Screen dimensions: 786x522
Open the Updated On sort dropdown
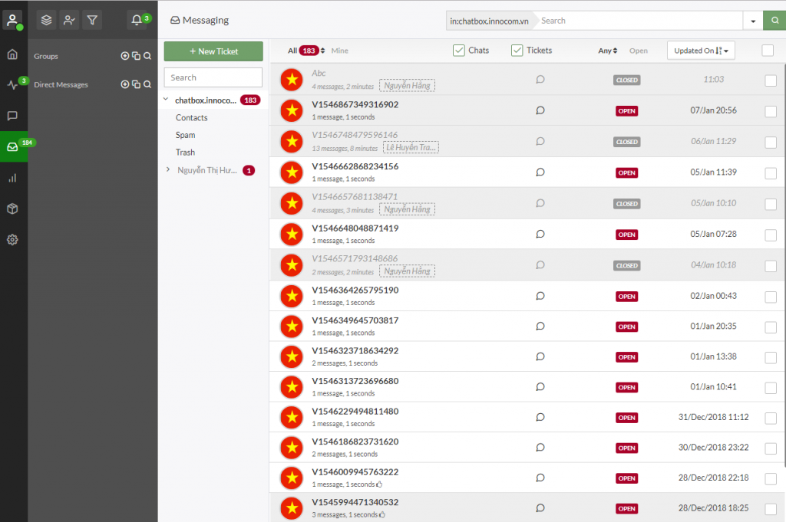pyautogui.click(x=701, y=51)
